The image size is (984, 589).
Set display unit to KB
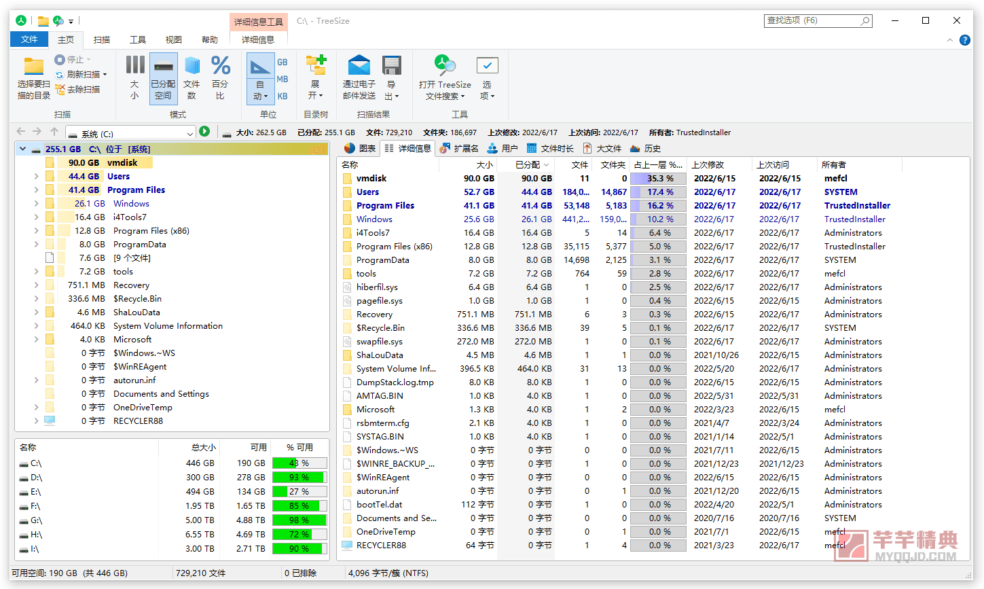tap(283, 96)
